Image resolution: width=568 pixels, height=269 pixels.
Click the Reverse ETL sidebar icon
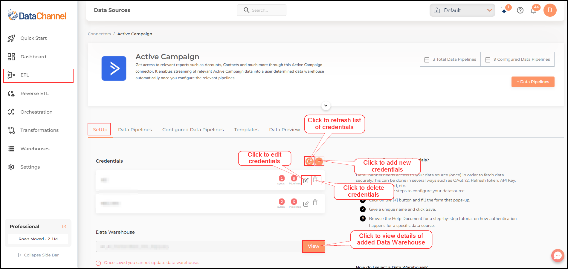pos(11,94)
